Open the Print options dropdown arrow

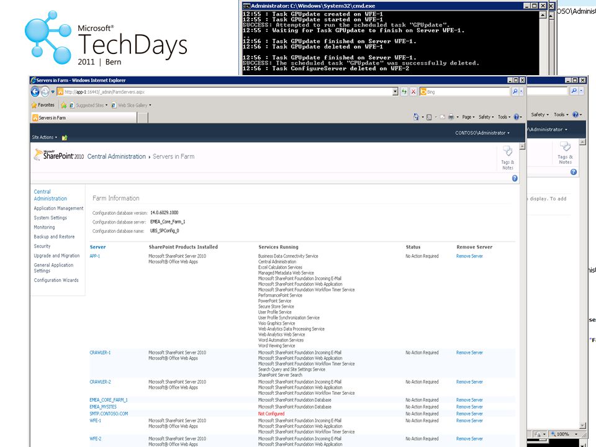pyautogui.click(x=458, y=117)
